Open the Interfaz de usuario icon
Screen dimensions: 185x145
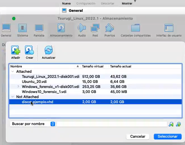tap(169, 28)
